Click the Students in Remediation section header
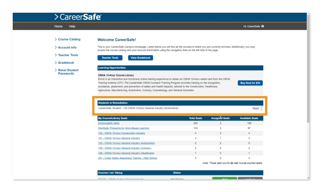322x192 pixels. (180, 103)
